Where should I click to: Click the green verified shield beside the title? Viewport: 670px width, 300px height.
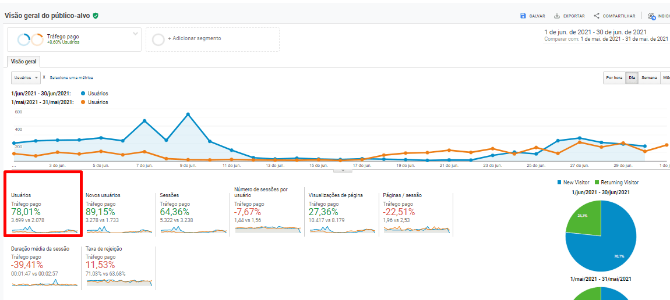tap(96, 16)
